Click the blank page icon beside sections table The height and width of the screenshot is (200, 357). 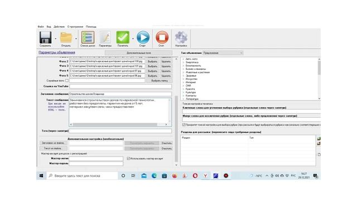point(319,154)
